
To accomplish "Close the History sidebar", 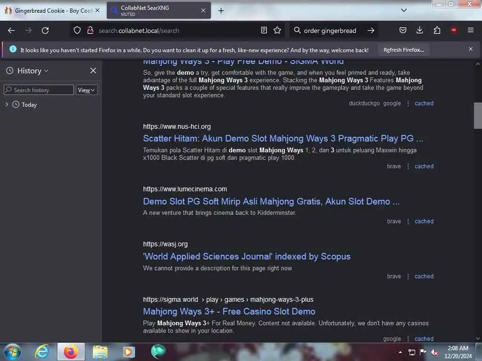I will [x=93, y=71].
